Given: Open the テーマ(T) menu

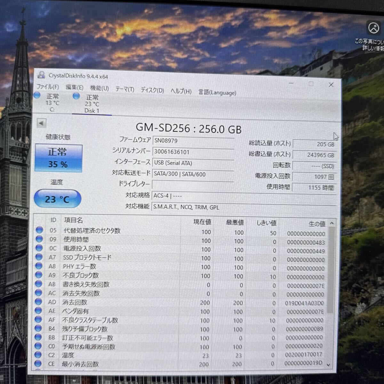Looking at the screenshot, I should (x=124, y=90).
